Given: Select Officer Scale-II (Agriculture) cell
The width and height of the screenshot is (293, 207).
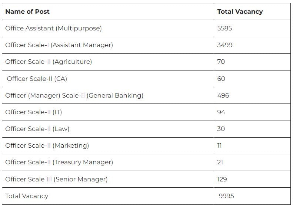Looking at the screenshot, I should pos(49,62).
